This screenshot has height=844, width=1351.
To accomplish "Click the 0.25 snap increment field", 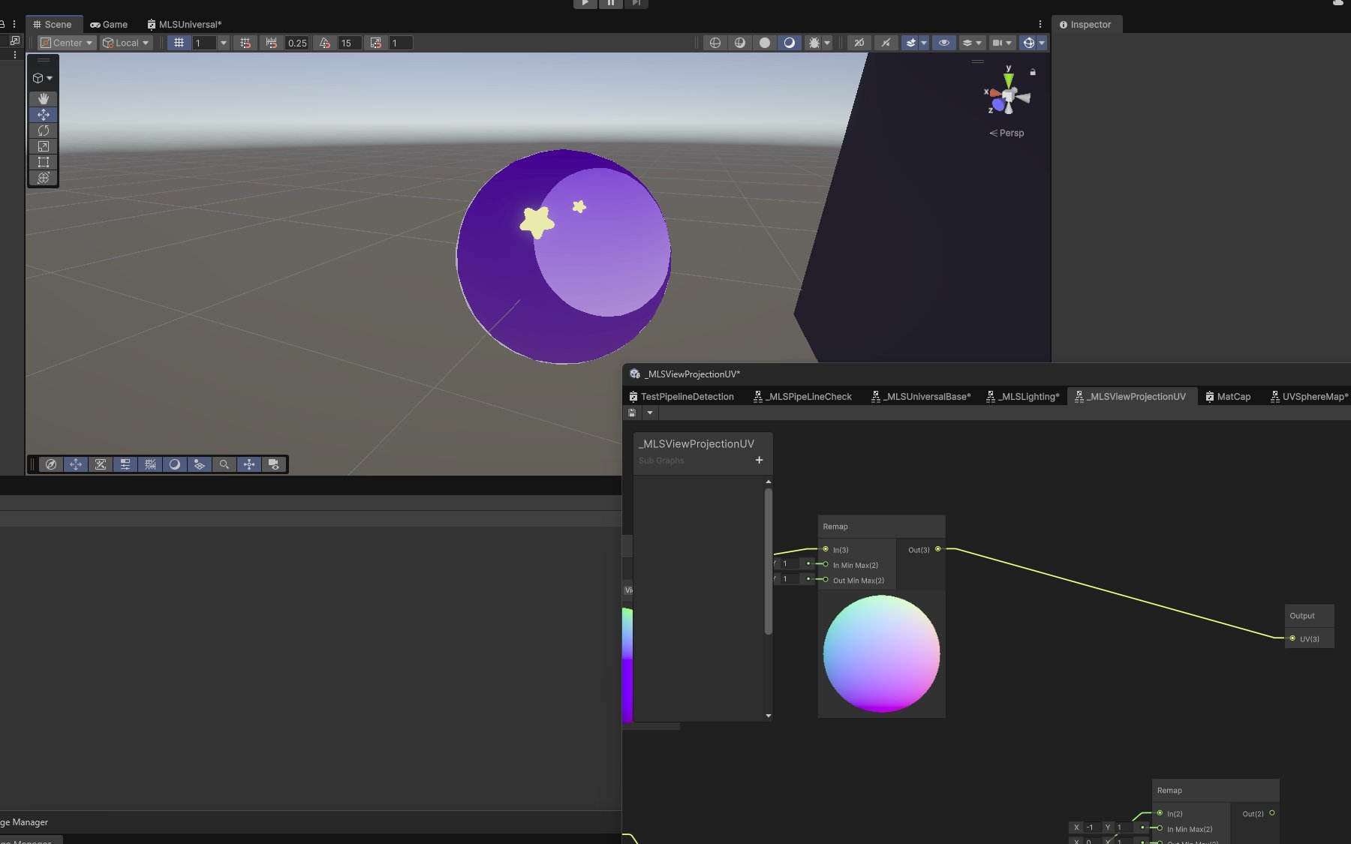I will click(296, 43).
